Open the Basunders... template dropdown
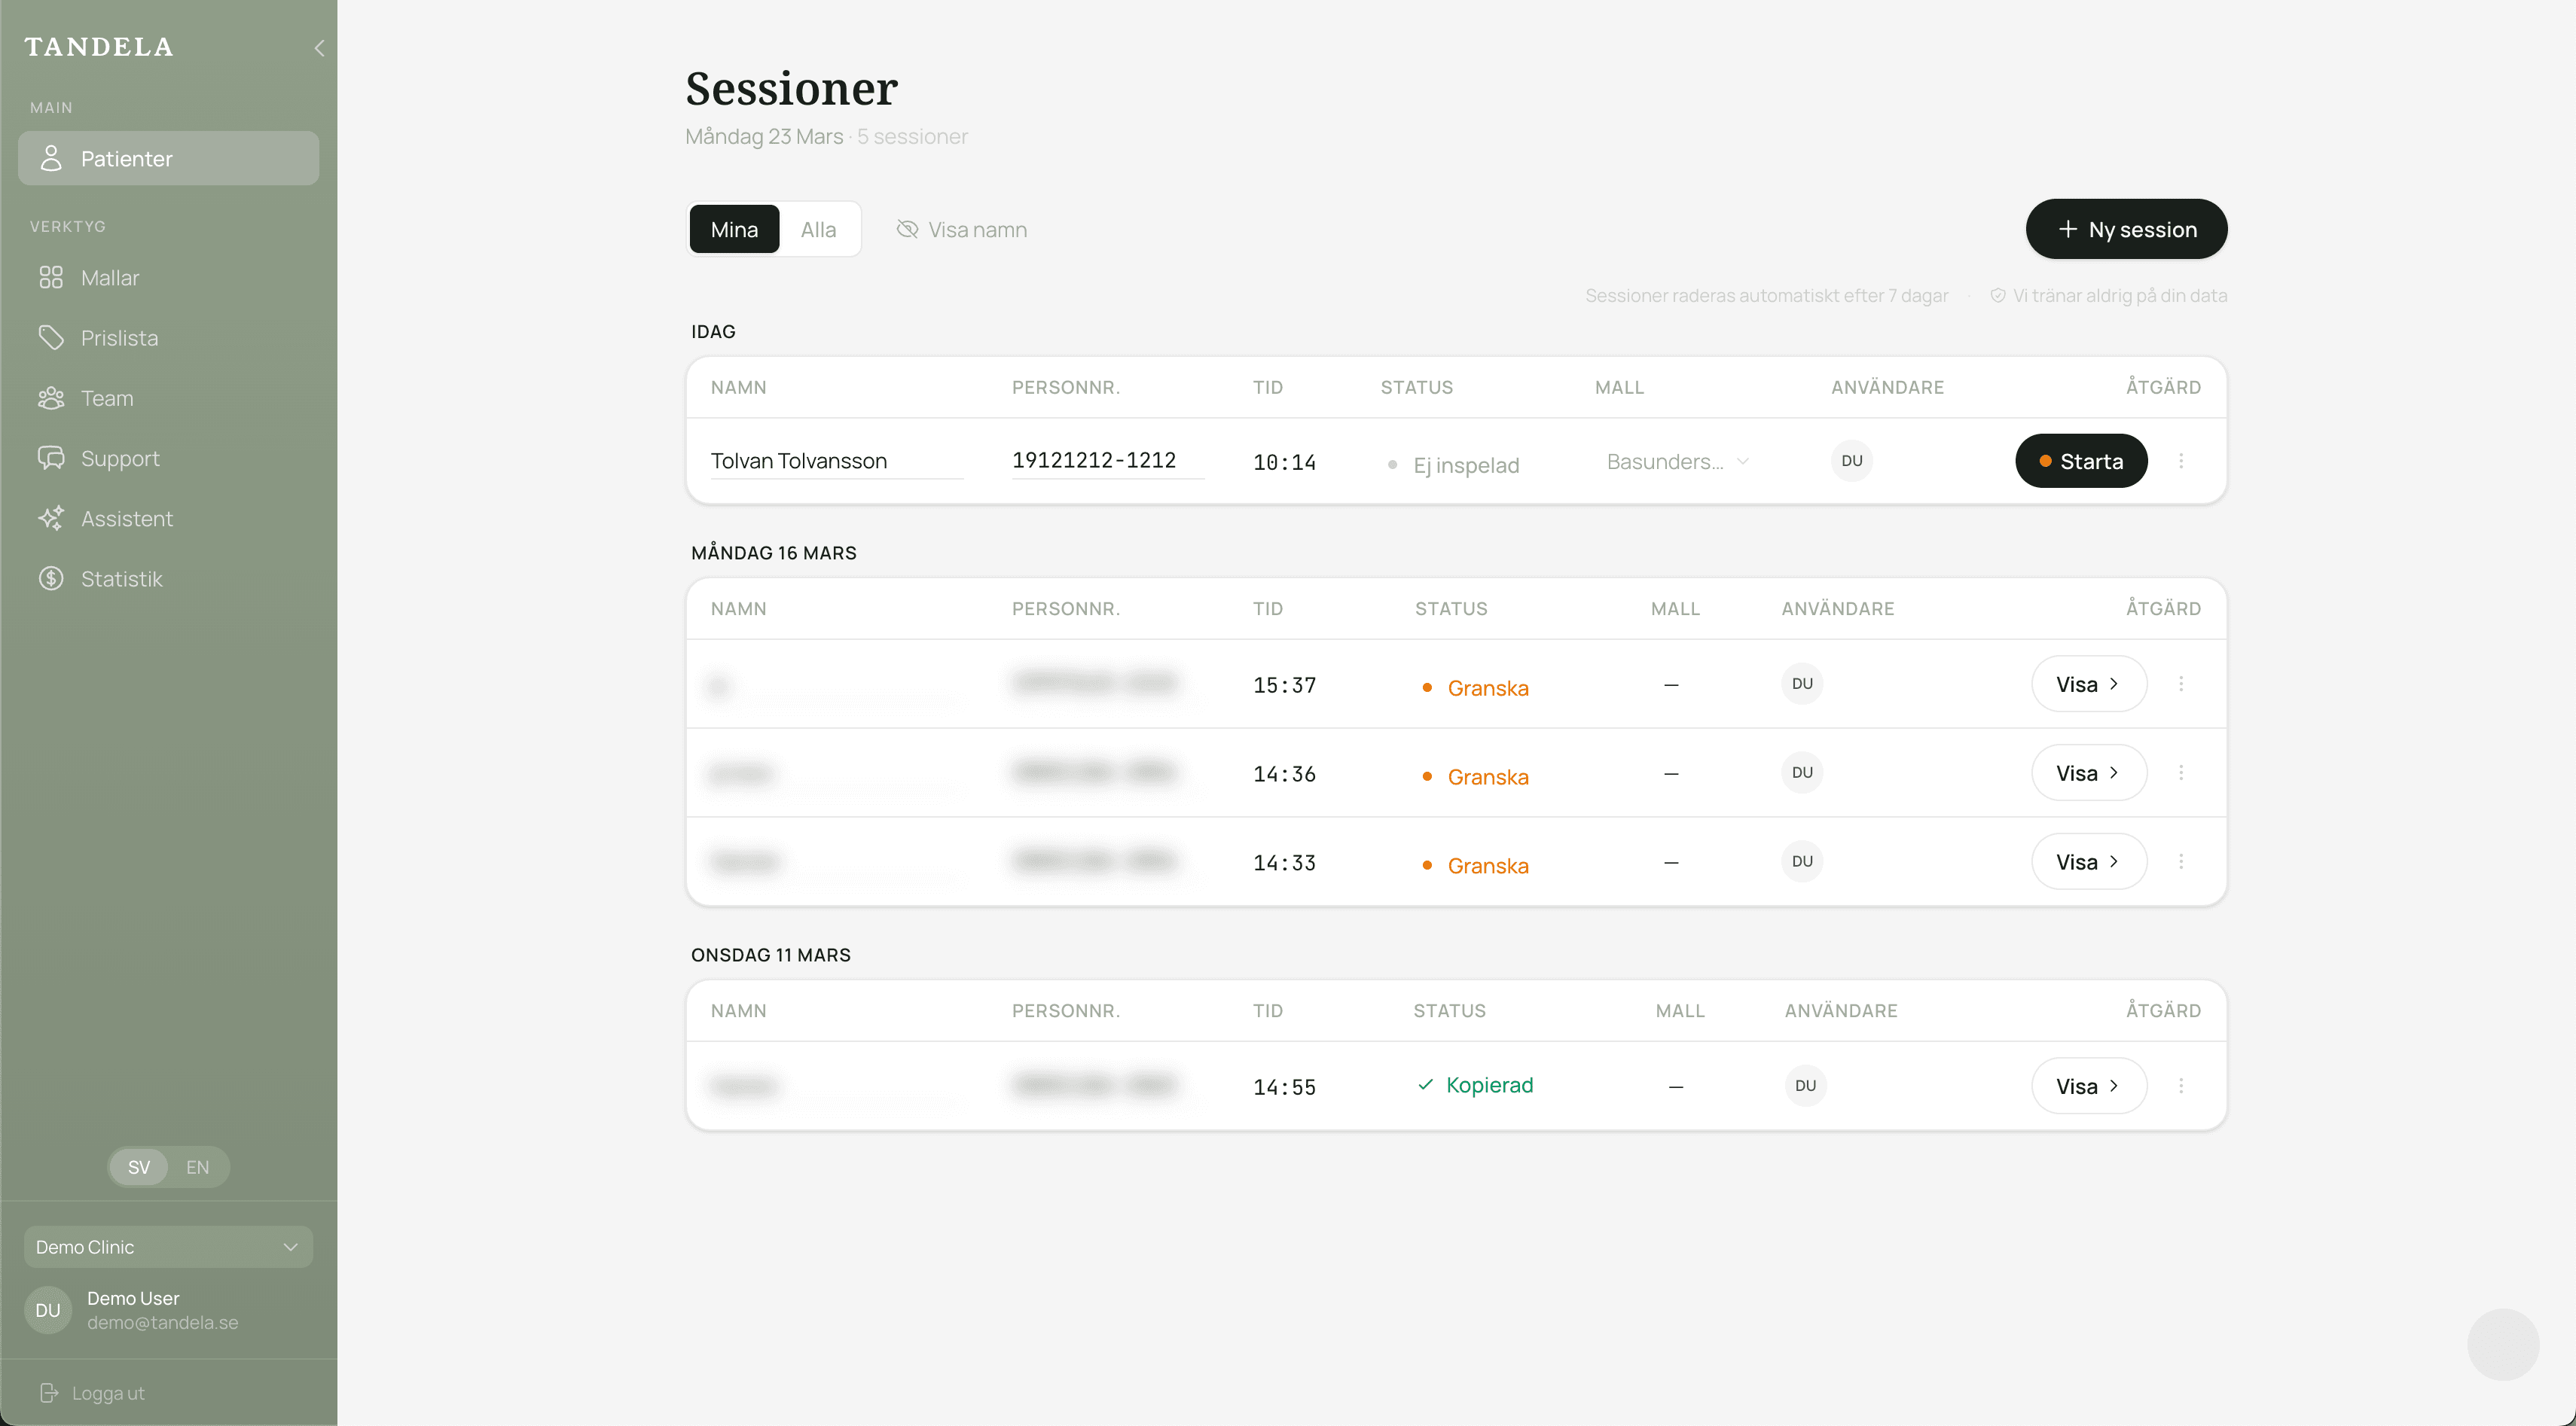 (1678, 462)
